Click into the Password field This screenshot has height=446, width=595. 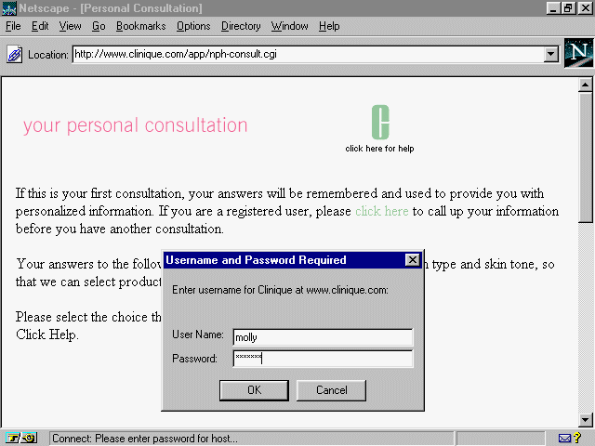[323, 359]
